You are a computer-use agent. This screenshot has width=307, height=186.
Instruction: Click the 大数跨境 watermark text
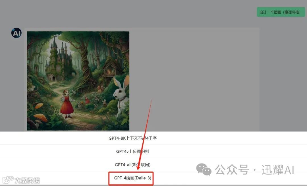point(27,180)
